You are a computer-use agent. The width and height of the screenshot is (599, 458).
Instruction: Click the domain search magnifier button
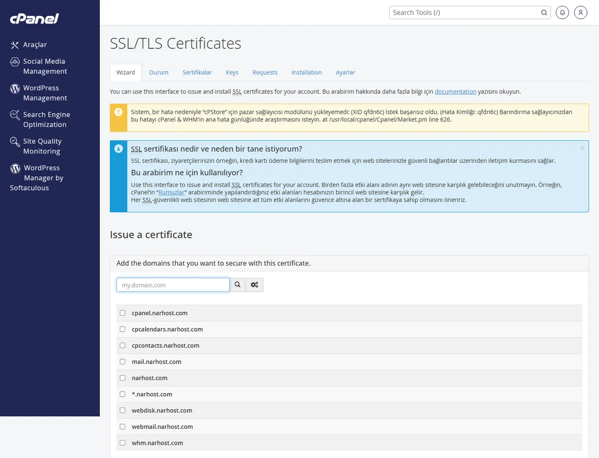pyautogui.click(x=238, y=285)
